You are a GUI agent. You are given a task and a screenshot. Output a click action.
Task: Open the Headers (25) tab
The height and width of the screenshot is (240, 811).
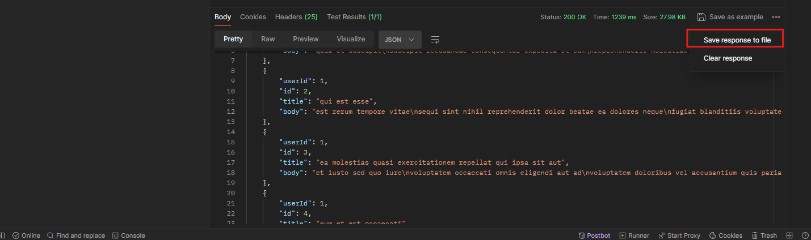point(296,17)
